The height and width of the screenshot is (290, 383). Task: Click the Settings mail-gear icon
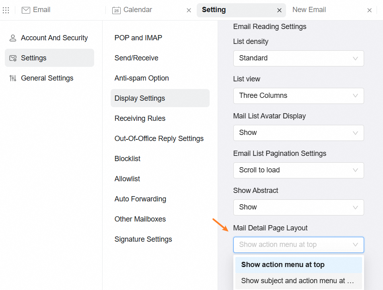pyautogui.click(x=13, y=58)
